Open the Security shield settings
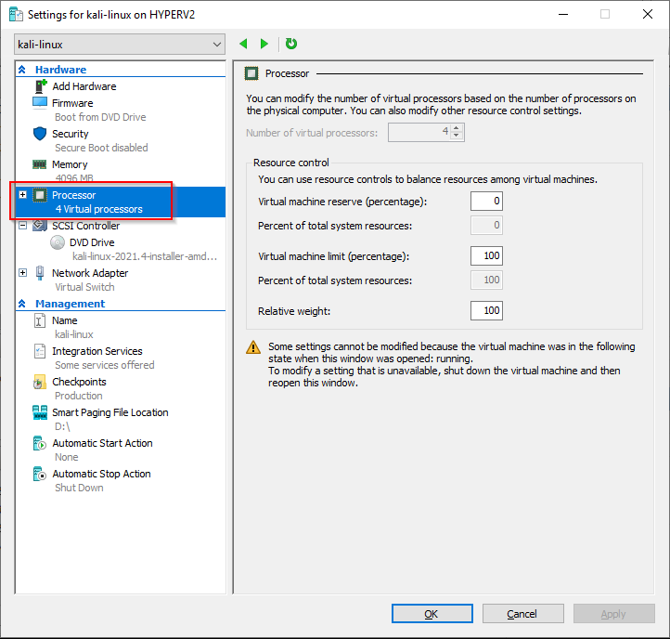This screenshot has width=670, height=639. (40, 134)
